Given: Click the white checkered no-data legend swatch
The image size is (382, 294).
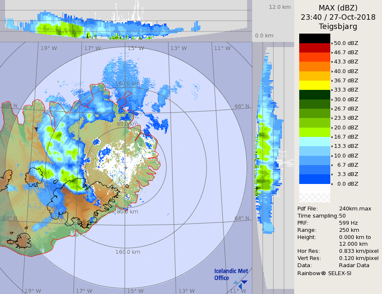Looking at the screenshot, I should [x=314, y=193].
